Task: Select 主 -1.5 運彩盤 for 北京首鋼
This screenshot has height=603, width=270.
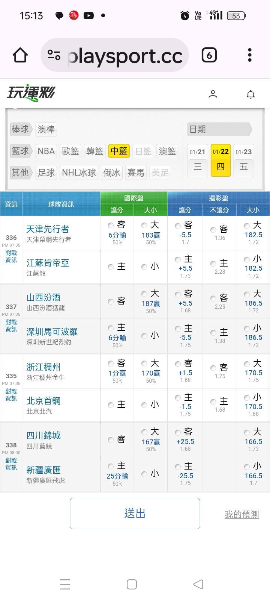Action: pos(178,398)
